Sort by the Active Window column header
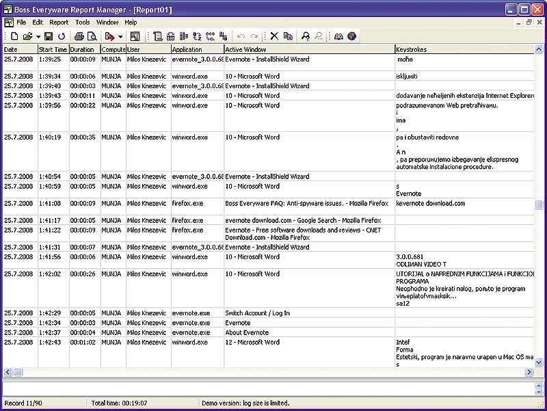The width and height of the screenshot is (547, 411). point(309,49)
